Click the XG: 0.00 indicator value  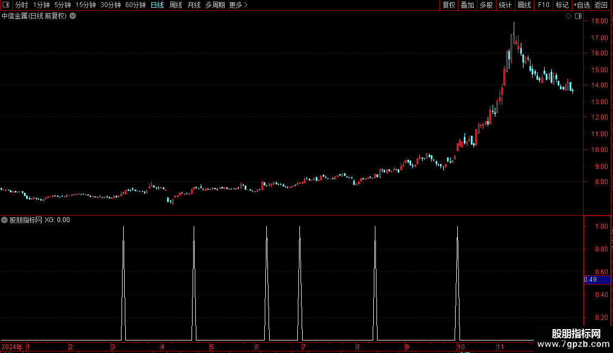(57, 220)
